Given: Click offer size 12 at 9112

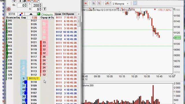Looking at the screenshot, I should [44, 75].
